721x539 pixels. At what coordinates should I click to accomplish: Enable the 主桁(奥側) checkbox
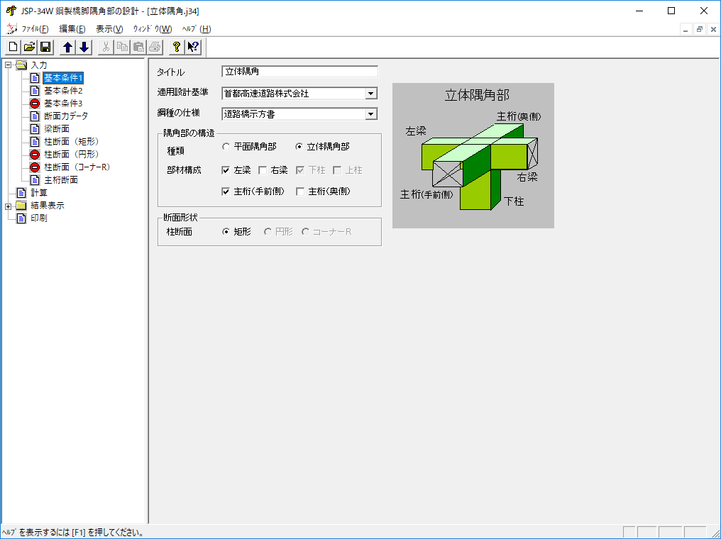point(300,191)
